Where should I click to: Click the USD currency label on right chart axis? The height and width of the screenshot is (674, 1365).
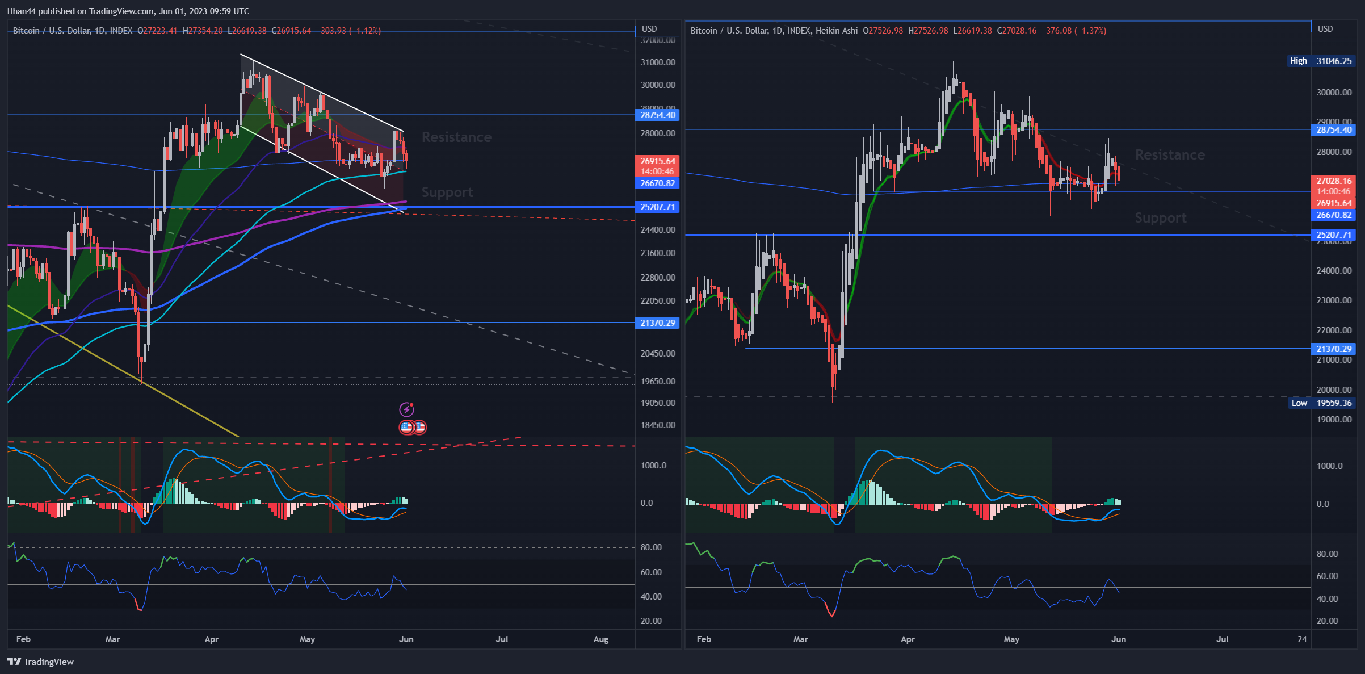click(x=1325, y=28)
